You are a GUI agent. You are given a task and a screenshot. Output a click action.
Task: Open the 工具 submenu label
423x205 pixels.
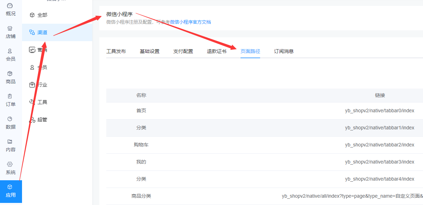[42, 102]
